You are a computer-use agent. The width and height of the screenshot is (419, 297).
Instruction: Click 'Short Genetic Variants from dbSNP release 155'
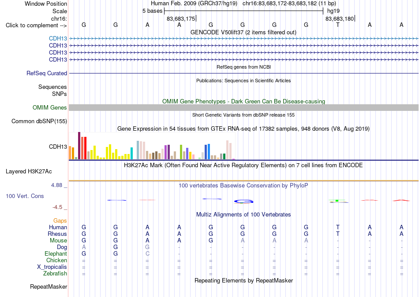(x=243, y=115)
